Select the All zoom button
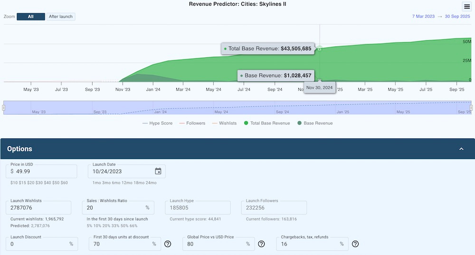The image size is (475, 255). pyautogui.click(x=31, y=17)
